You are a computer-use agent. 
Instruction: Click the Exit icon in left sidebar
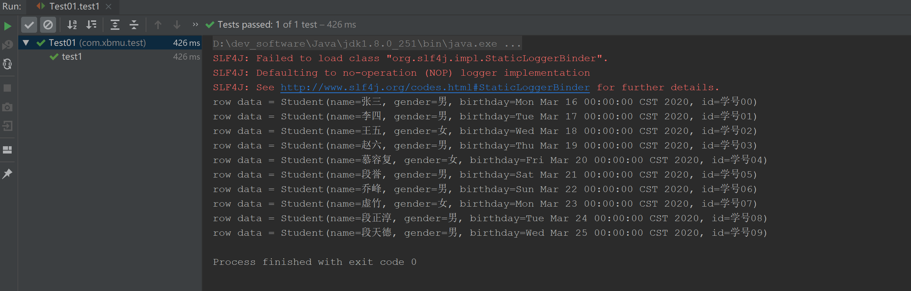coord(7,126)
